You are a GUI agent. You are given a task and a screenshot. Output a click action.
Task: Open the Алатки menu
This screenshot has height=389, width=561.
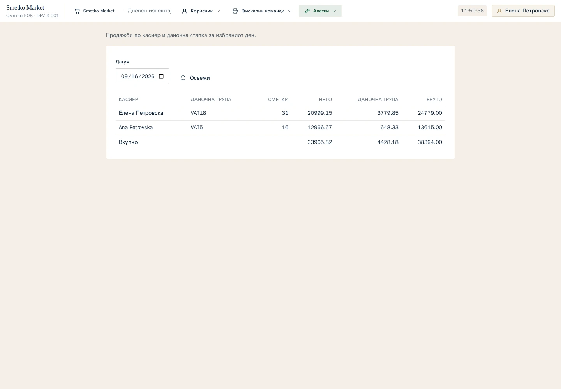[x=320, y=11]
